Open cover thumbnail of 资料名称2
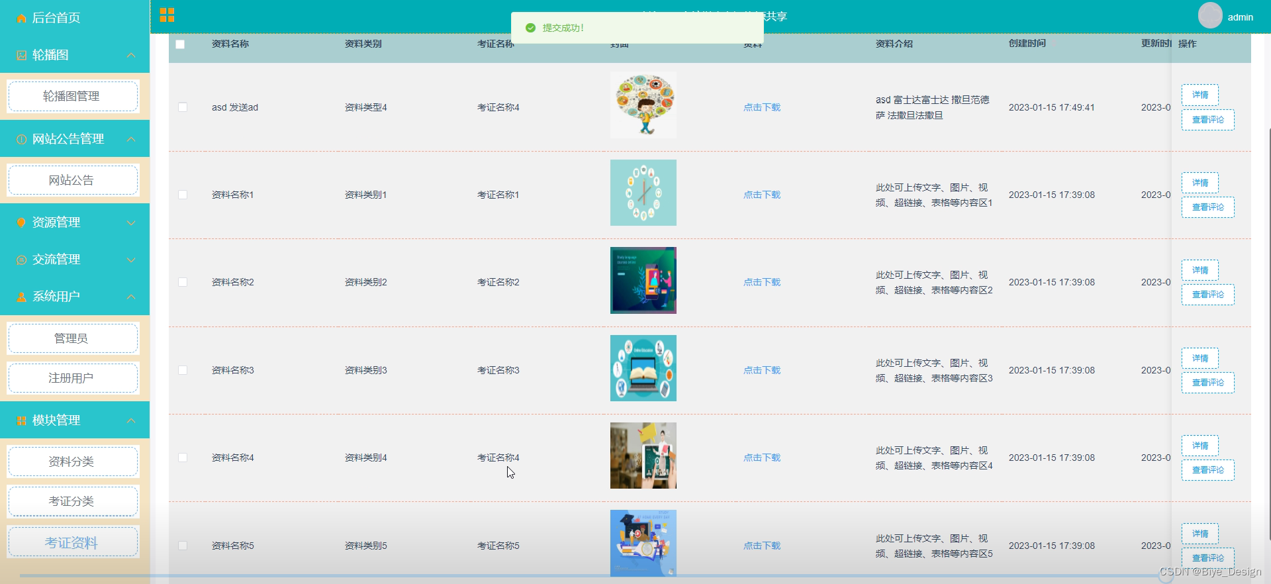 tap(643, 281)
